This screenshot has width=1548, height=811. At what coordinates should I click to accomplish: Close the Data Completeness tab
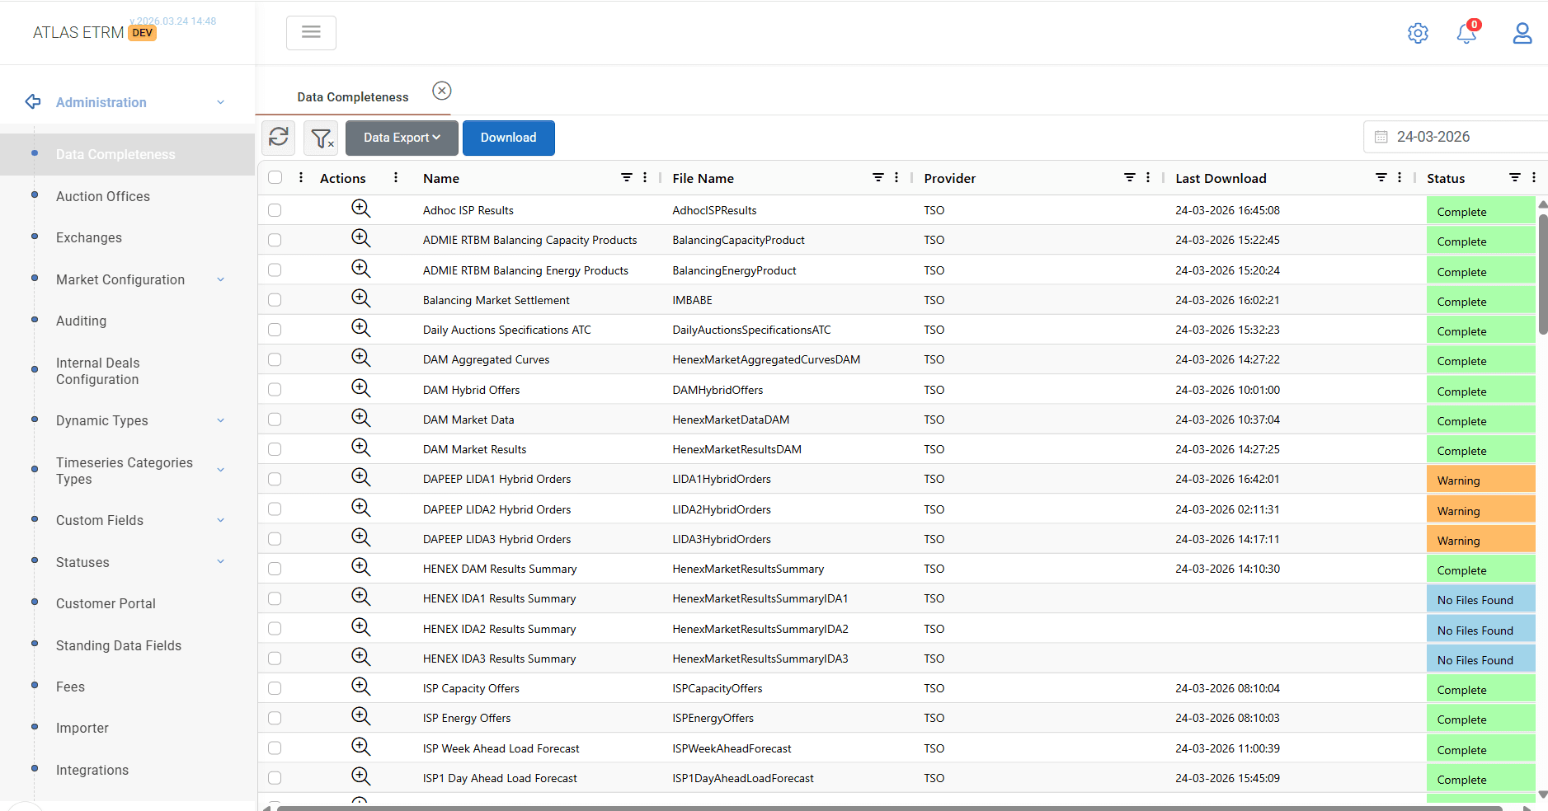(x=442, y=91)
